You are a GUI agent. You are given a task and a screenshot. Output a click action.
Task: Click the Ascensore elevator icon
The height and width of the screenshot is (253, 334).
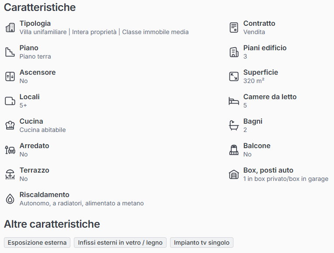(x=10, y=76)
